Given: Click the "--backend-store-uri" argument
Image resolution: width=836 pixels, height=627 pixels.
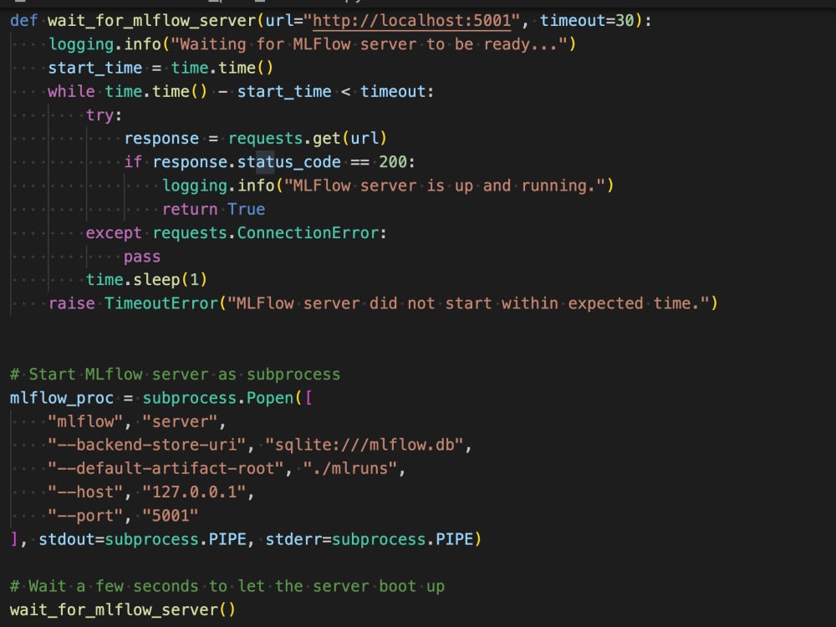Looking at the screenshot, I should (x=146, y=445).
